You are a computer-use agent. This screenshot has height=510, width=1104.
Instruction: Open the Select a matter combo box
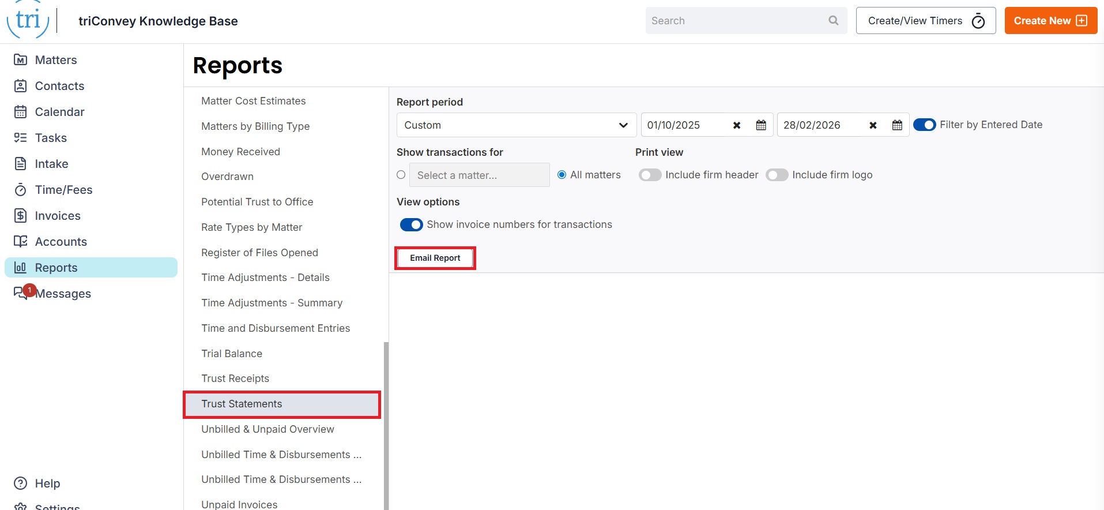click(x=479, y=175)
